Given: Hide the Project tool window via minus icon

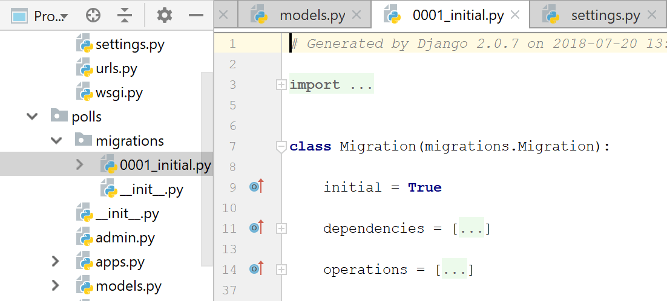Looking at the screenshot, I should [x=196, y=16].
